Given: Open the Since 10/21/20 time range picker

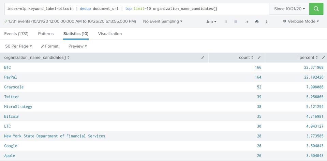Looking at the screenshot, I should click(289, 9).
